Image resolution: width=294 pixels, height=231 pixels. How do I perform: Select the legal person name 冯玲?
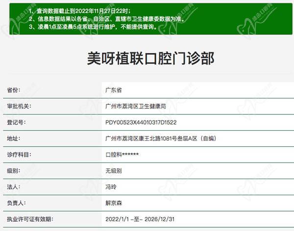click(111, 187)
